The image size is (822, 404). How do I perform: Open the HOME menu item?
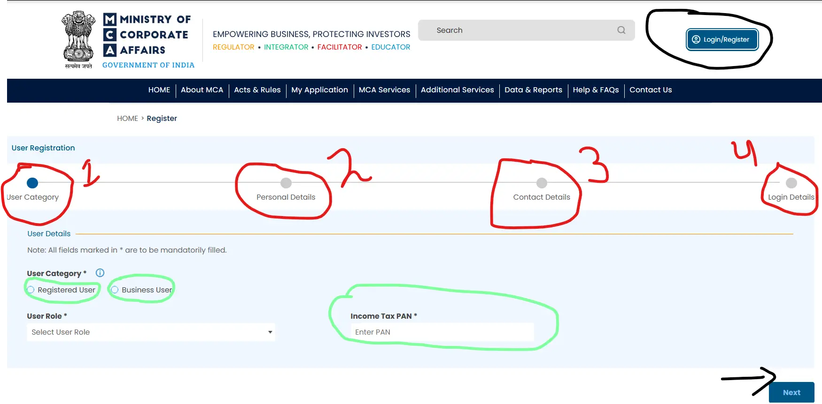pyautogui.click(x=159, y=90)
